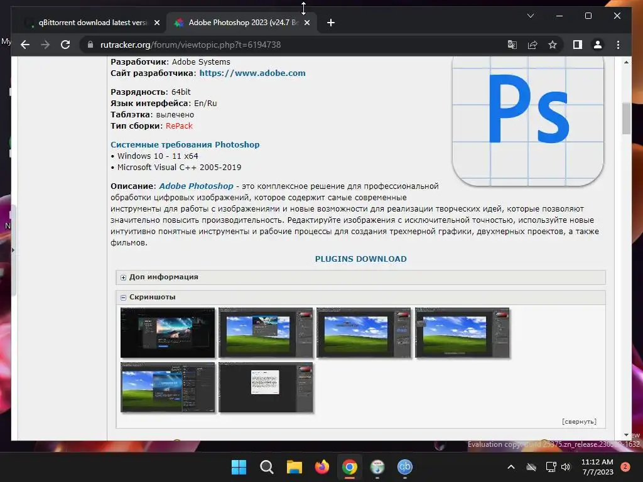
Task: Open network settings tray icon
Action: click(551, 467)
